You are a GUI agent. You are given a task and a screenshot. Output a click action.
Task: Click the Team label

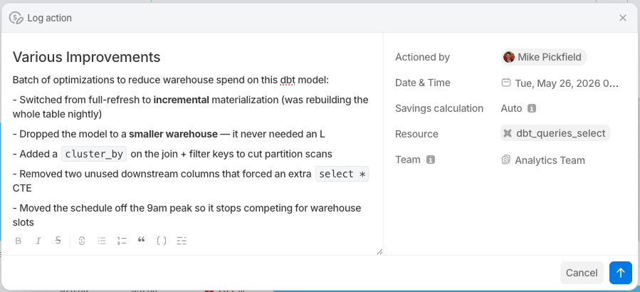pyautogui.click(x=408, y=160)
